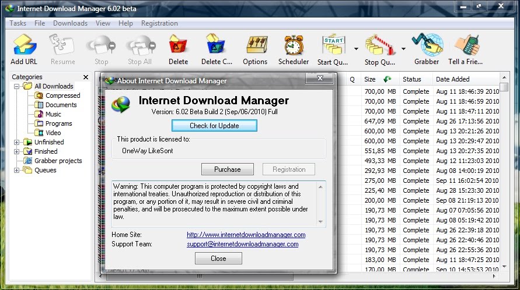The image size is (520, 290).
Task: Open the View menu
Action: (103, 23)
